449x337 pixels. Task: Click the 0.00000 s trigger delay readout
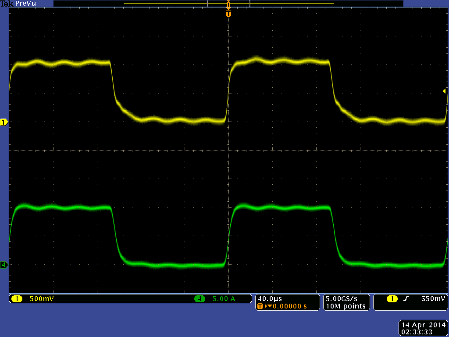(x=289, y=306)
